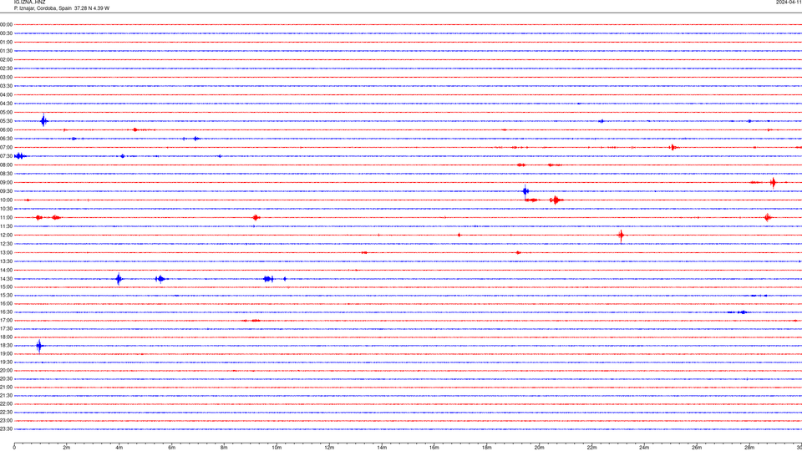Select the 10:00 trace time label
The image size is (802, 451).
pos(6,200)
